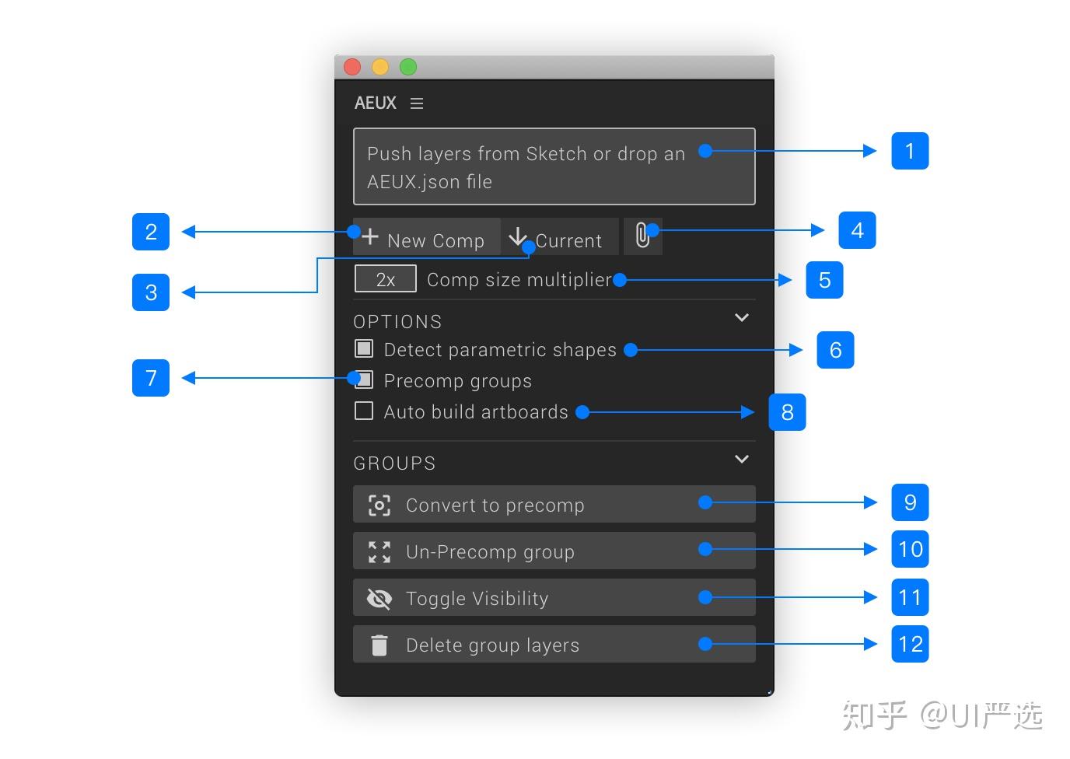Click the expand-arrows icon on Un-Precomp group

click(x=379, y=551)
